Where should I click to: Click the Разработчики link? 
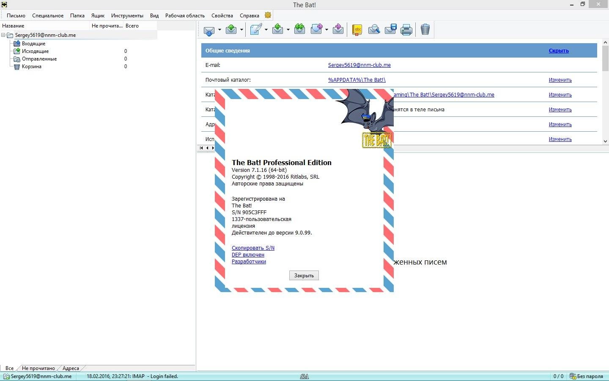[249, 262]
